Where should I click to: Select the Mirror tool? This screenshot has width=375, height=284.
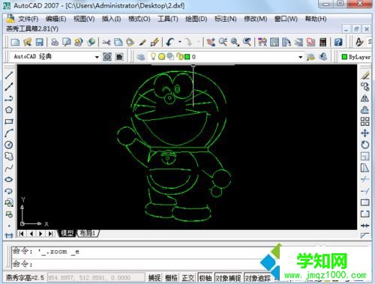pos(365,98)
